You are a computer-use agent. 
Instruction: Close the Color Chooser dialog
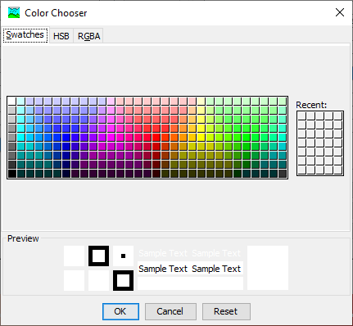pos(340,12)
